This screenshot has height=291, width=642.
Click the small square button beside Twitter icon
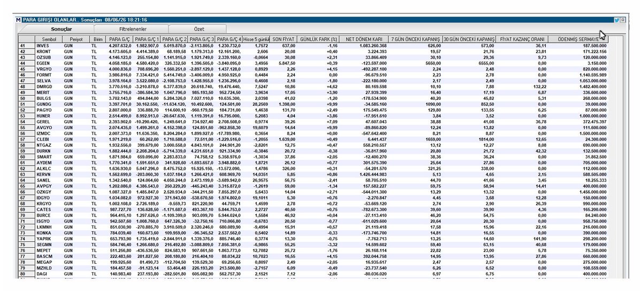click(x=623, y=20)
